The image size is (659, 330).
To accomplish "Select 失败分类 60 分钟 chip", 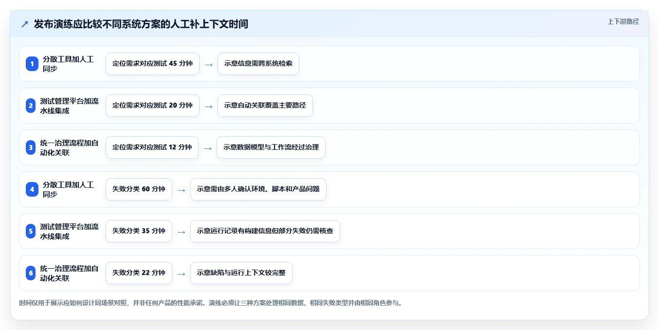I will [x=139, y=189].
